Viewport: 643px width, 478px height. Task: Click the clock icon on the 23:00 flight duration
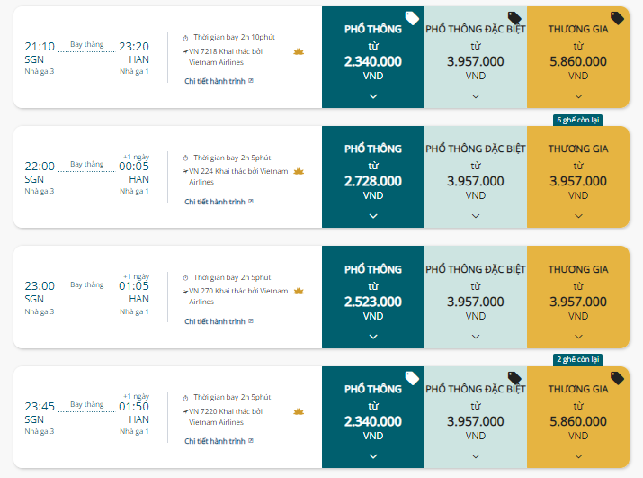pos(185,278)
